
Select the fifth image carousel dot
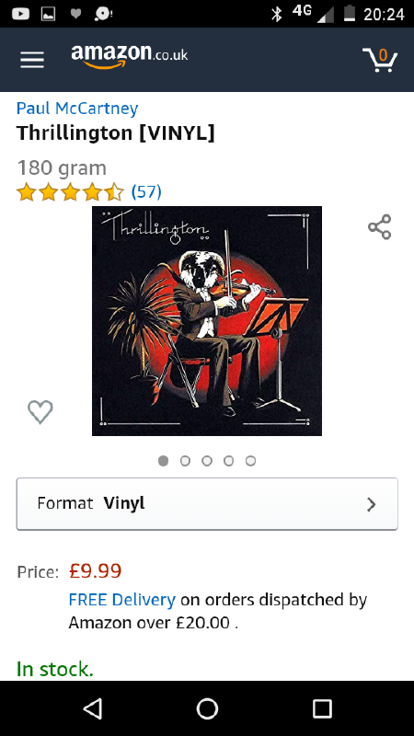(250, 461)
